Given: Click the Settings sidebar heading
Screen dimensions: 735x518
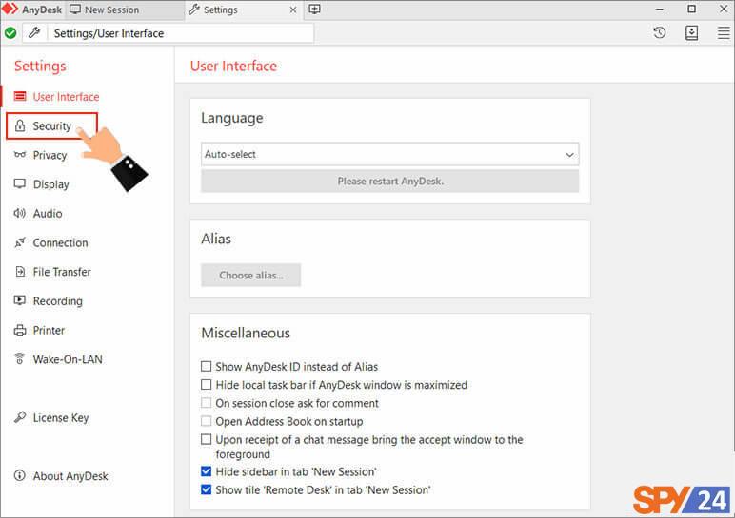Looking at the screenshot, I should pyautogui.click(x=40, y=66).
